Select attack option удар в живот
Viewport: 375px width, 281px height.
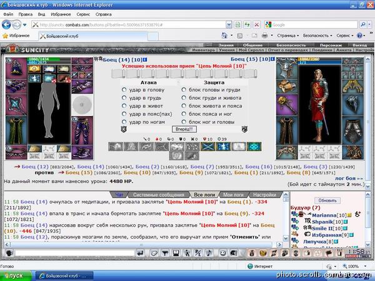click(x=124, y=106)
